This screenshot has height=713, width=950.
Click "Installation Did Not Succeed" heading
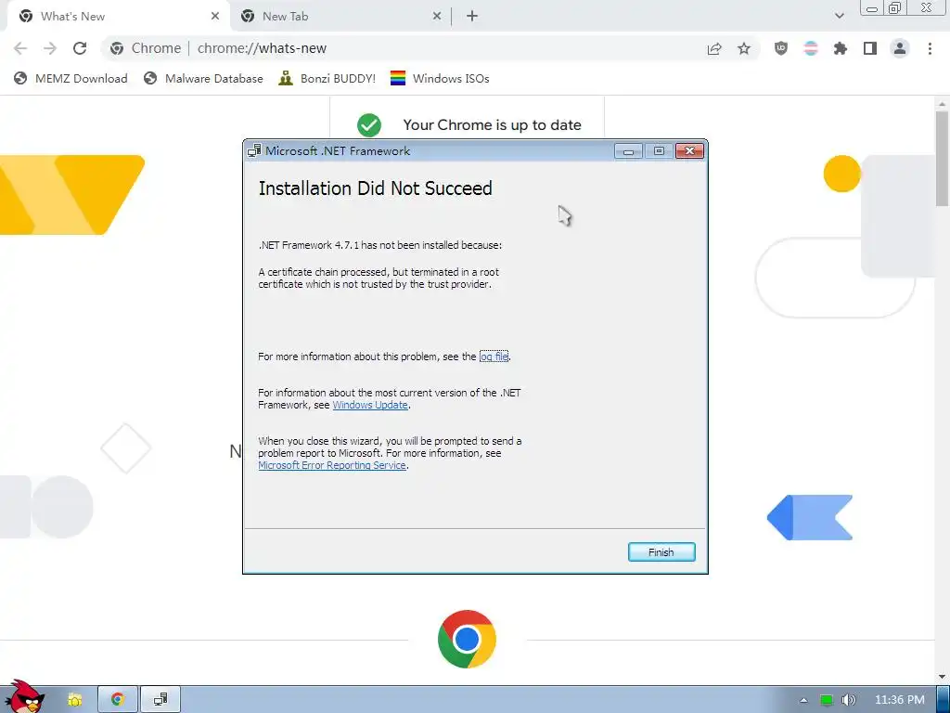pyautogui.click(x=375, y=188)
